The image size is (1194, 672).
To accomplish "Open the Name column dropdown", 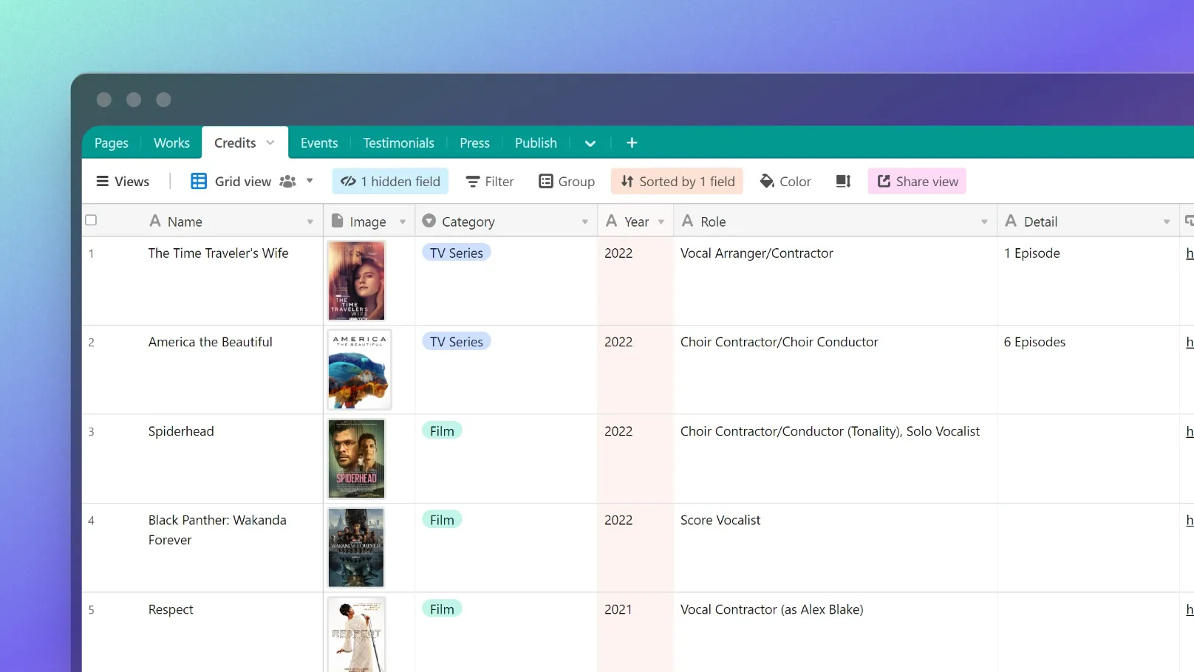I will pos(310,221).
